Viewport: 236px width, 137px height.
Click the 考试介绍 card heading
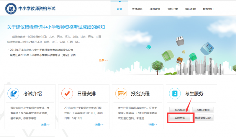(x=32, y=93)
